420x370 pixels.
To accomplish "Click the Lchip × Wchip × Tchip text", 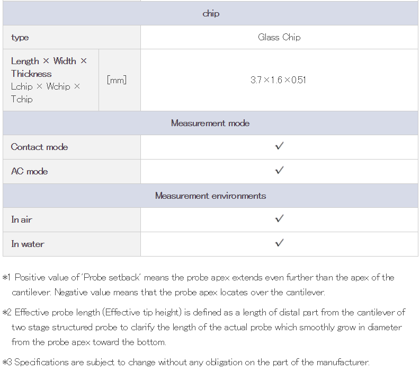I will (46, 93).
